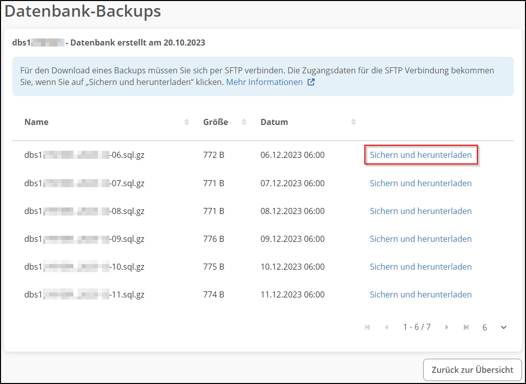The height and width of the screenshot is (384, 526).
Task: Jump to last page pagination icon
Action: tap(466, 327)
